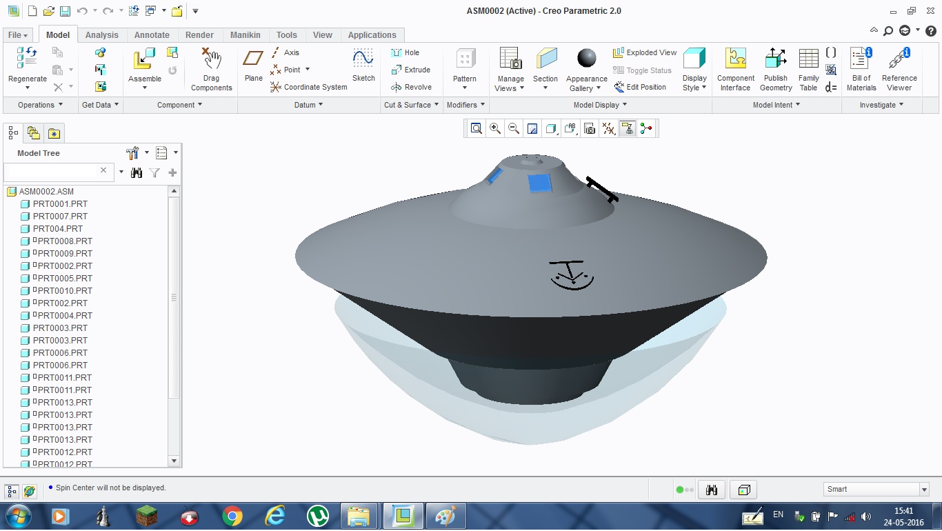Open Bill of Materials
Screen dimensions: 942x531
861,69
